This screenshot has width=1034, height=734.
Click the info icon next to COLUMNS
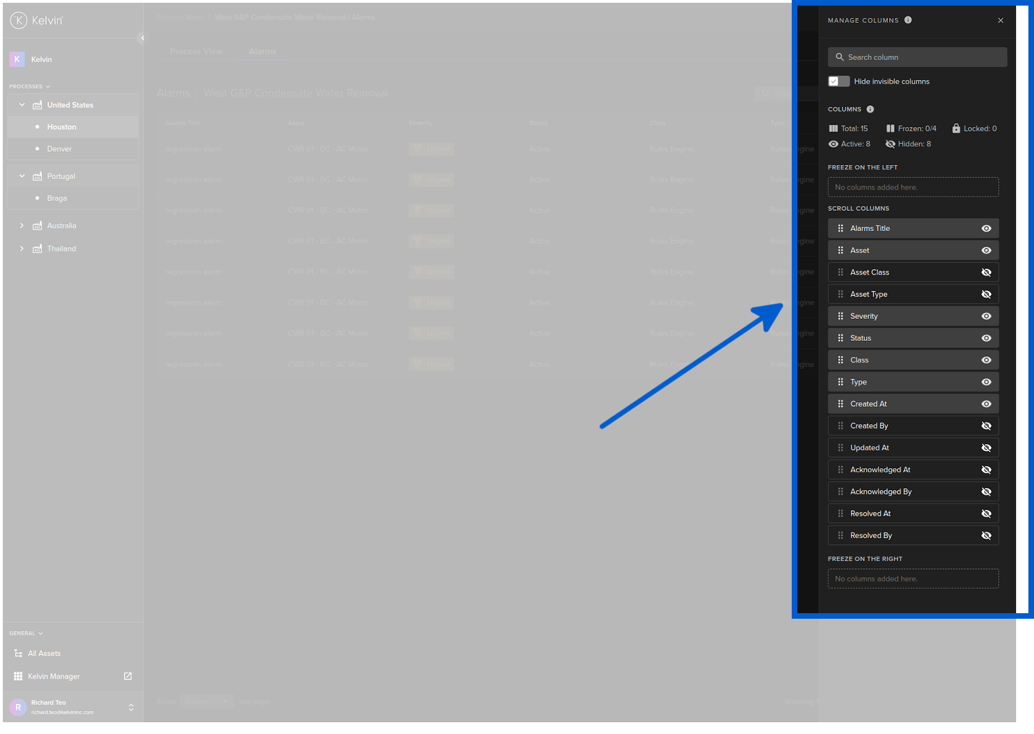(871, 109)
